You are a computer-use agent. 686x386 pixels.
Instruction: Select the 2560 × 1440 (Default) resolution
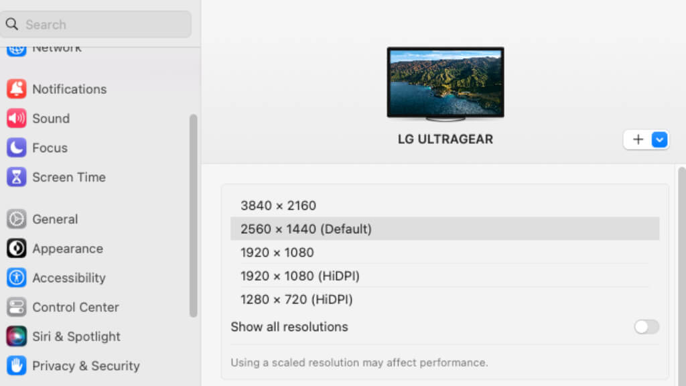pos(445,229)
